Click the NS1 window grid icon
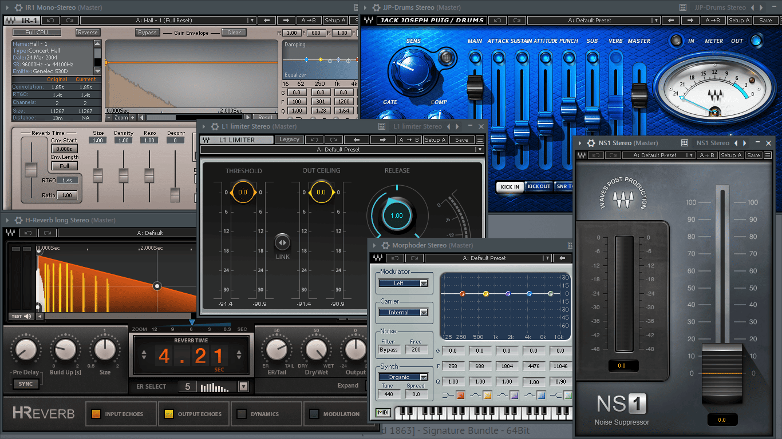 pos(684,143)
